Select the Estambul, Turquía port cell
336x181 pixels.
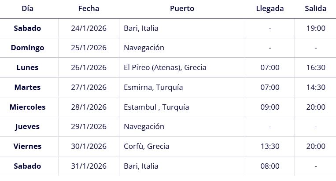pyautogui.click(x=156, y=107)
